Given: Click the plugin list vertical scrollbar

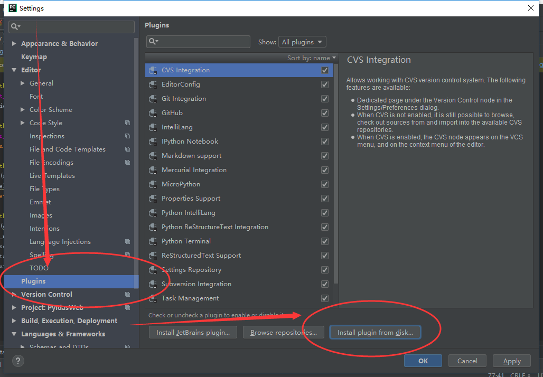Looking at the screenshot, I should click(336, 174).
